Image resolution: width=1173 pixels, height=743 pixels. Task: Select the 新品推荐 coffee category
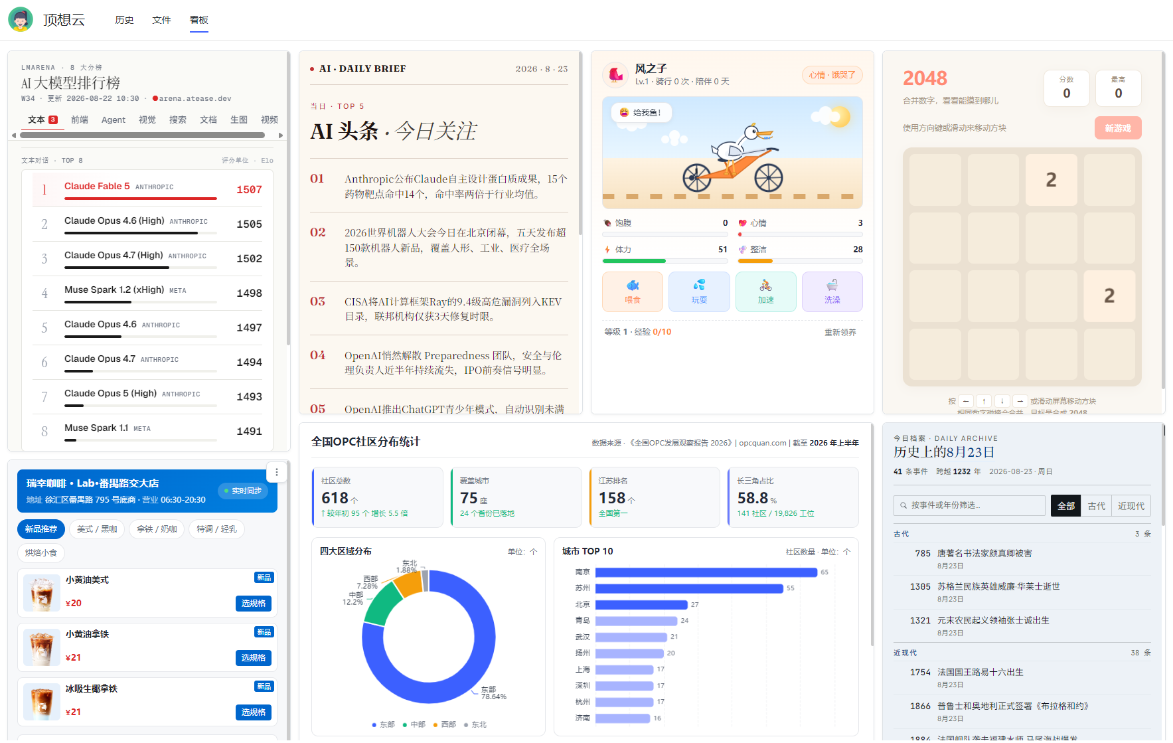click(41, 529)
